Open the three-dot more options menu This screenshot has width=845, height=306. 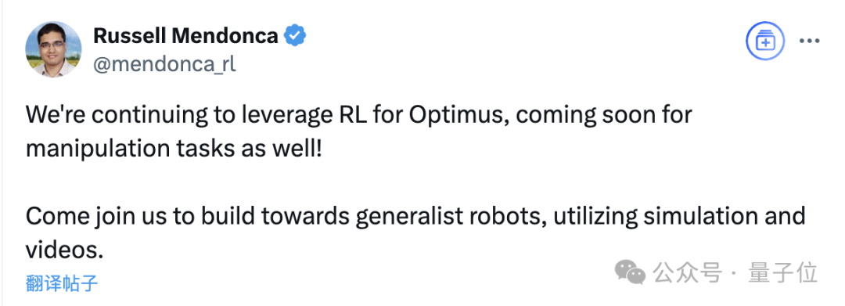tap(809, 41)
